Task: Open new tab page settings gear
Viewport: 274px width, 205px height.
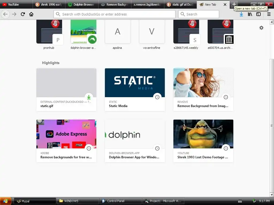Action: (x=261, y=28)
